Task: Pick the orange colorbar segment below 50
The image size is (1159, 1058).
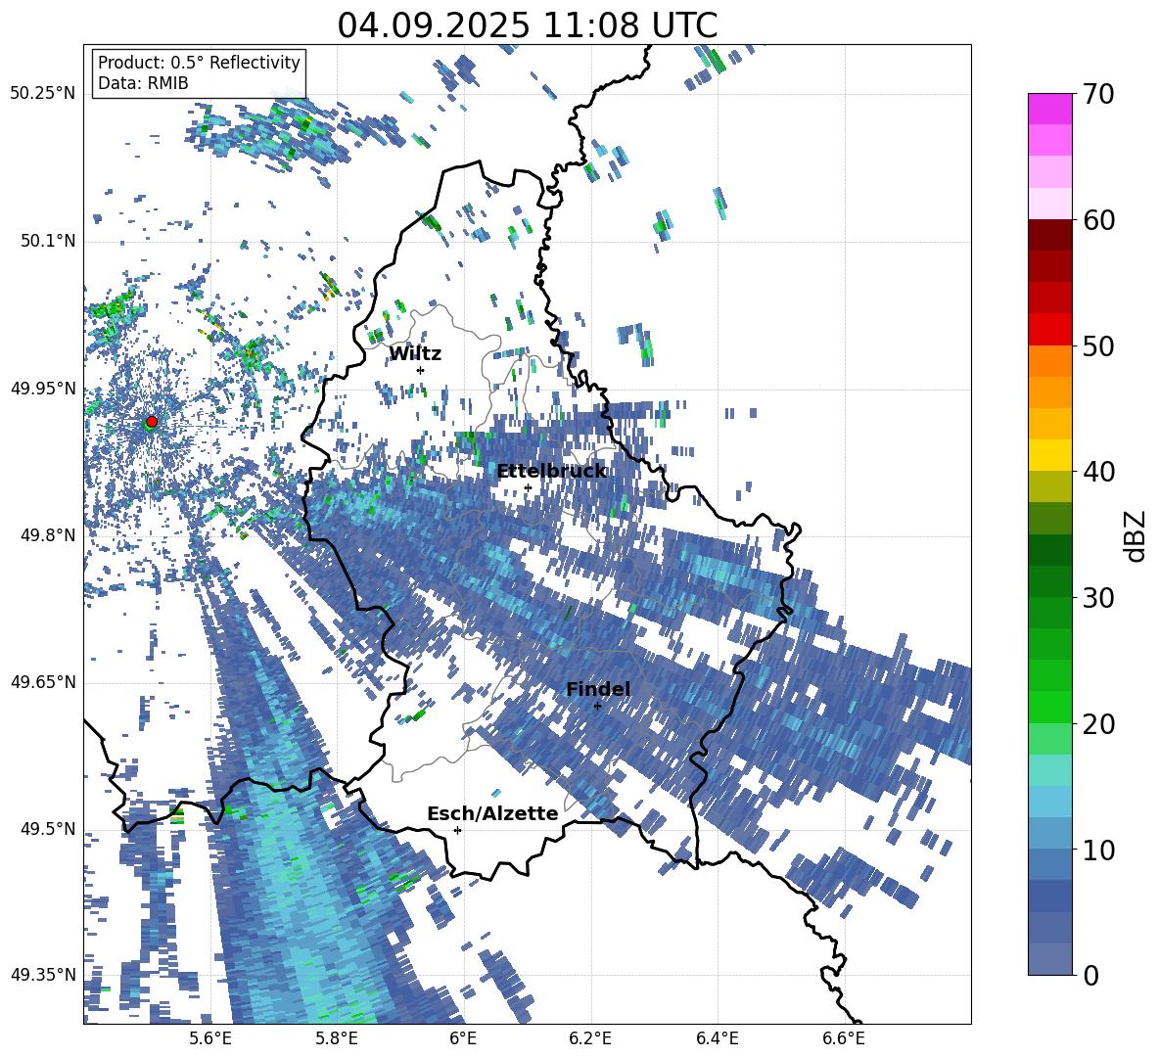Action: pyautogui.click(x=1049, y=360)
